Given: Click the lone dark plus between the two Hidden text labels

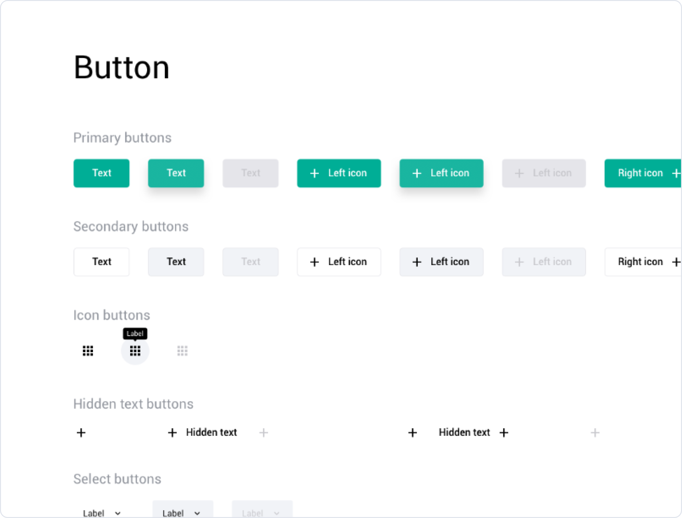Looking at the screenshot, I should (x=412, y=433).
